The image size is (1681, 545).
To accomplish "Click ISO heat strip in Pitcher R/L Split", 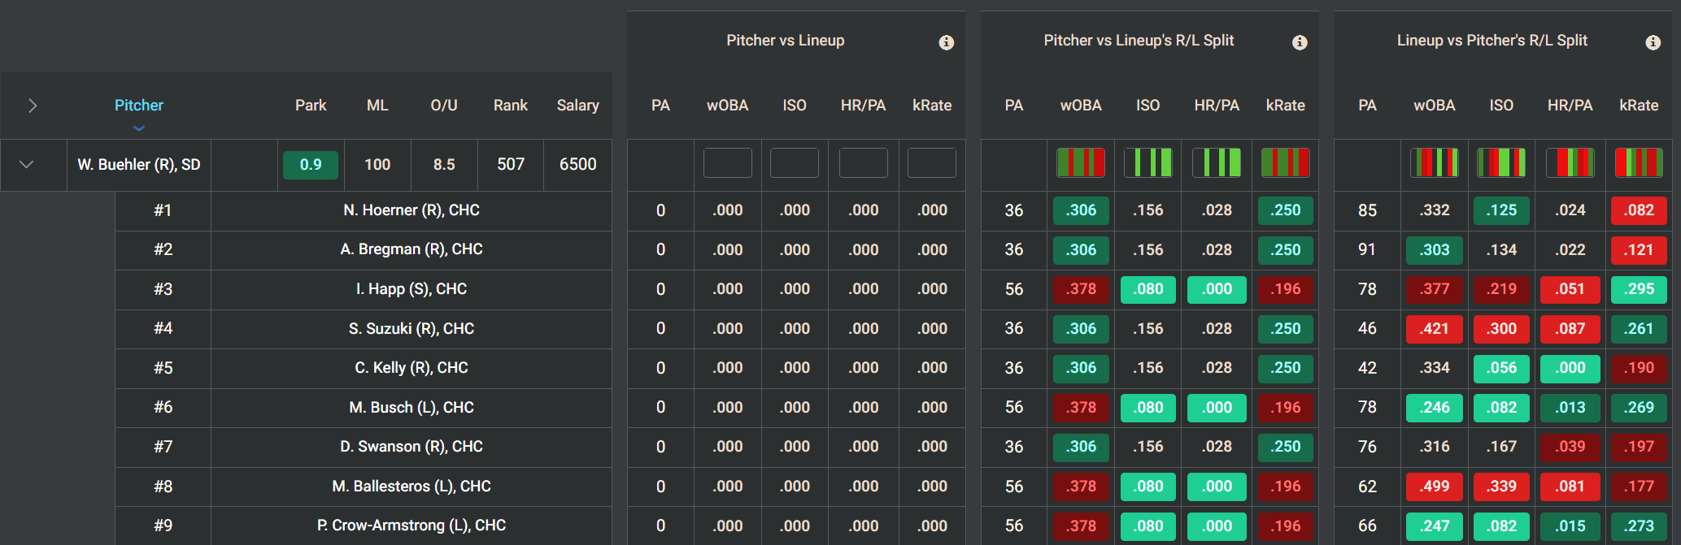I will 1148,163.
